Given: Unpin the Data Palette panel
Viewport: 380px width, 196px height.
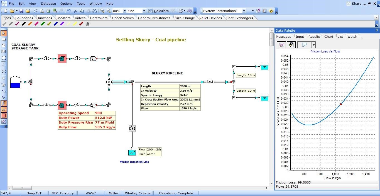Looking at the screenshot, I should point(376,31).
